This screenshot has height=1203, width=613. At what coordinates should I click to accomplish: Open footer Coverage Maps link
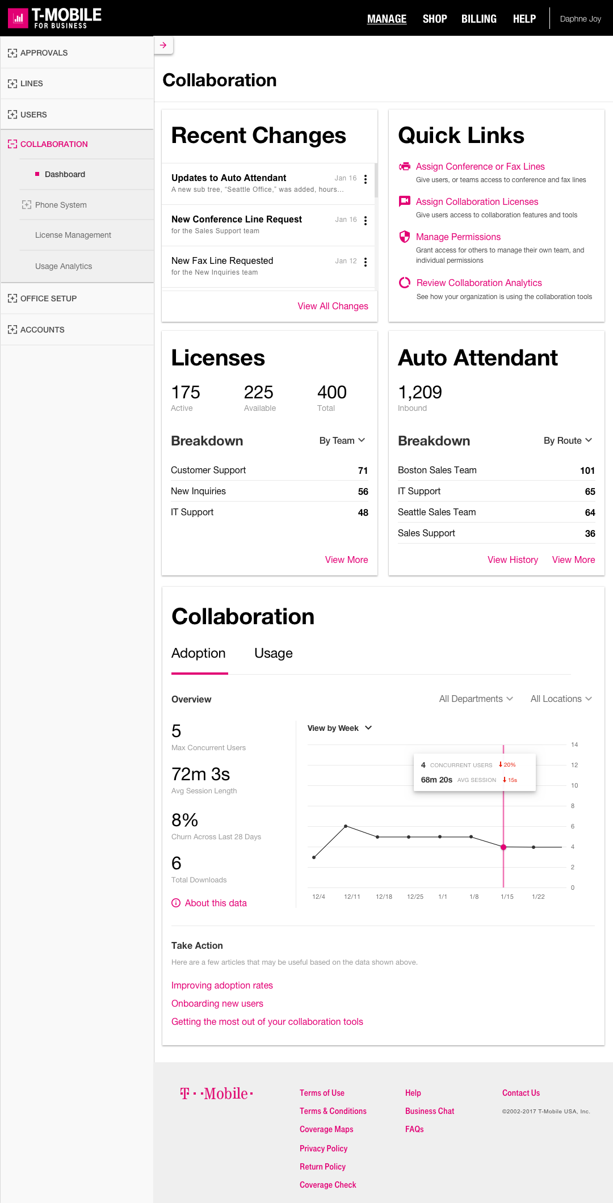click(326, 1129)
